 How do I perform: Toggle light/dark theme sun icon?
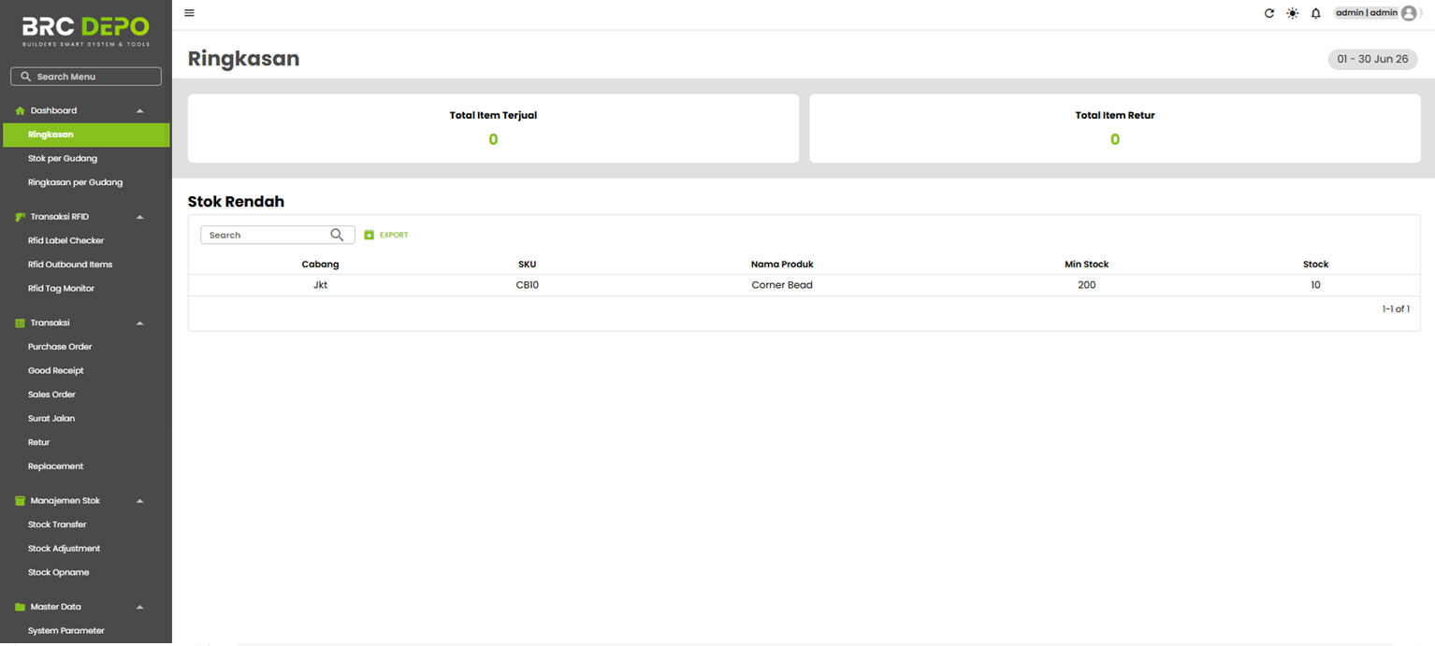click(x=1292, y=13)
